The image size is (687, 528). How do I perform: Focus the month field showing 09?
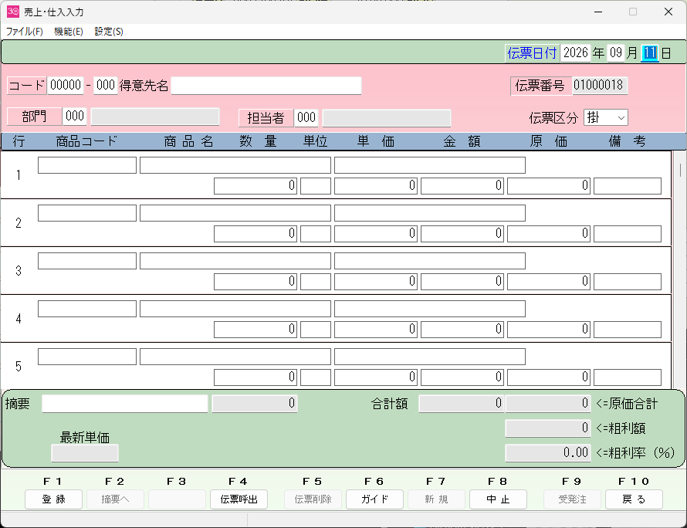[x=616, y=53]
